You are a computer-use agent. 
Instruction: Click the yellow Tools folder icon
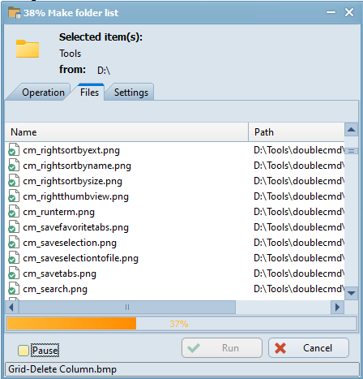[28, 49]
